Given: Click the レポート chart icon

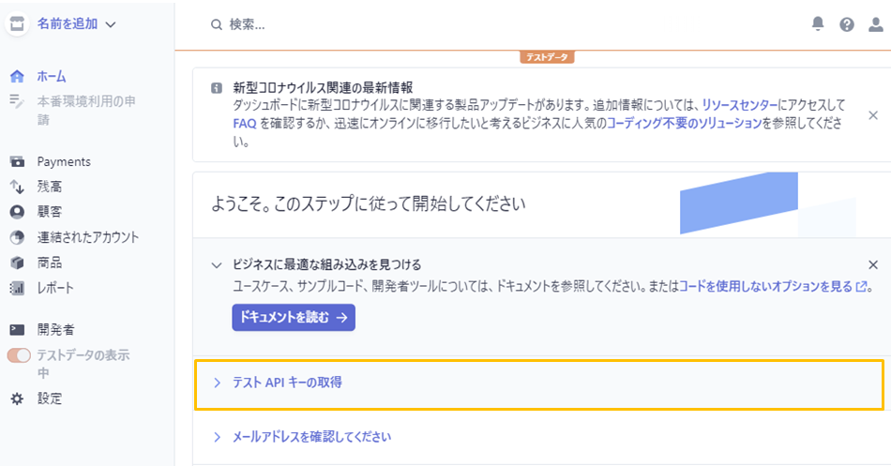Looking at the screenshot, I should point(17,288).
